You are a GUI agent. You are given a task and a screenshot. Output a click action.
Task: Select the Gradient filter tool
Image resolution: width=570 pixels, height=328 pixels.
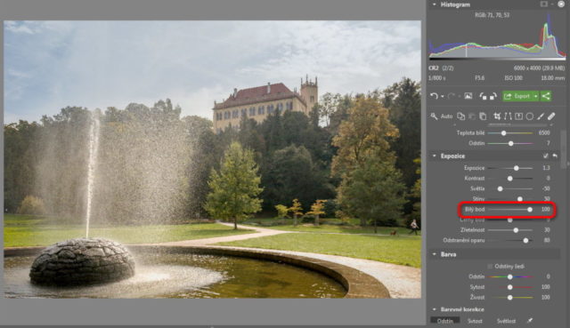[x=518, y=116]
